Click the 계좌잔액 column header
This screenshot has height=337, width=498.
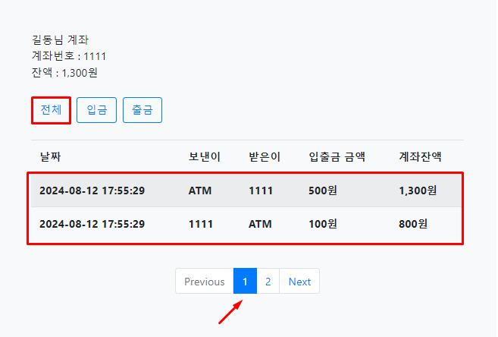click(420, 157)
